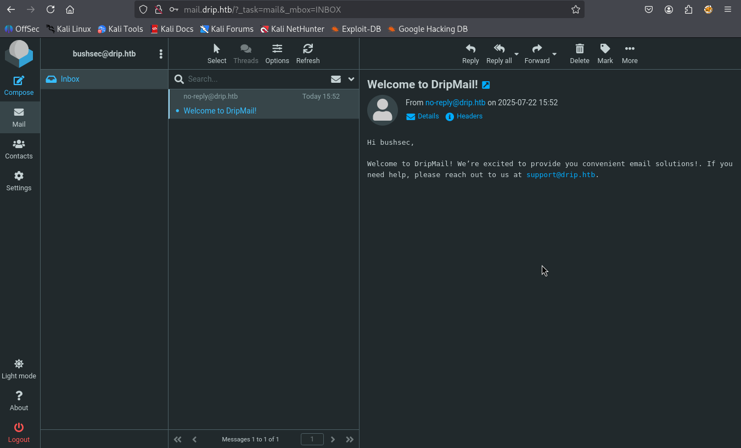Image resolution: width=741 pixels, height=448 pixels.
Task: Toggle Light mode
Action: 19,369
